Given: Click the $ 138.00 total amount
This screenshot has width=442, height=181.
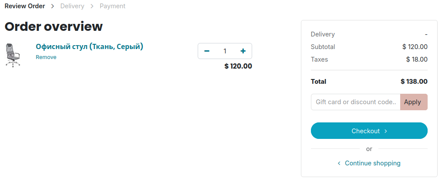Looking at the screenshot, I should (414, 82).
